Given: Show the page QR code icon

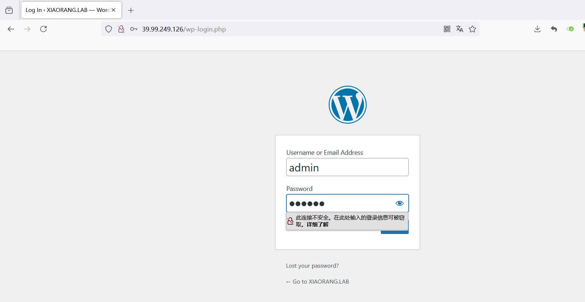Looking at the screenshot, I should (447, 29).
